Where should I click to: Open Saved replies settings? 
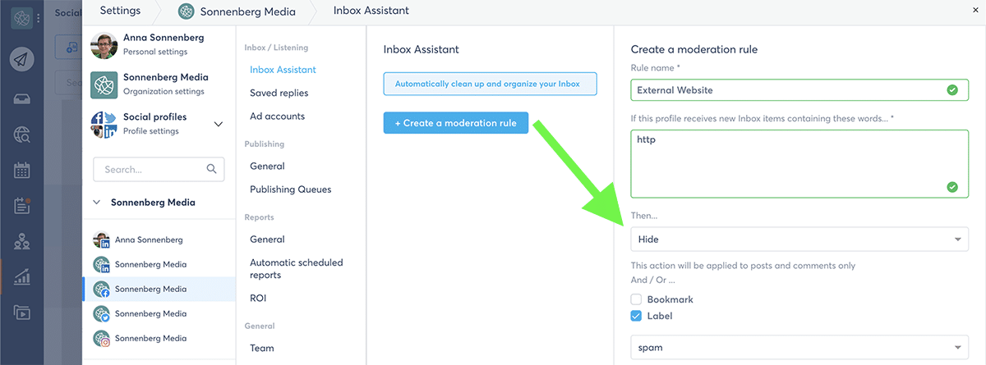click(279, 94)
